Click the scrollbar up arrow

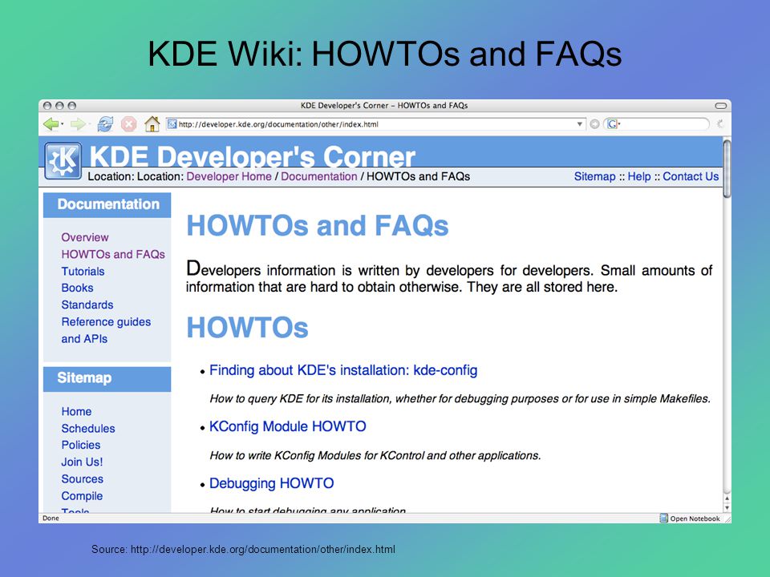[x=727, y=498]
